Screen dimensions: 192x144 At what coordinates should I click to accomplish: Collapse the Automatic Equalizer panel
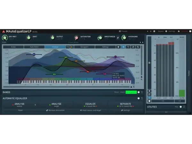(x=142, y=98)
